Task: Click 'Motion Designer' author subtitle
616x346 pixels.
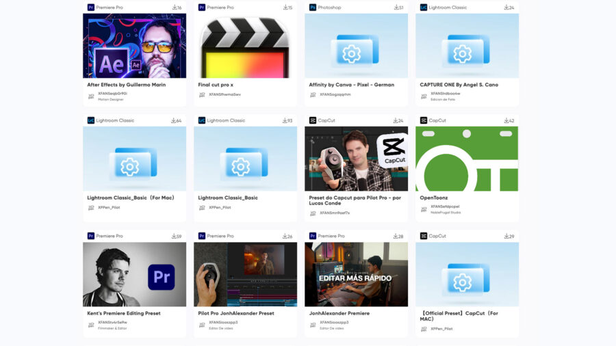Action: [111, 100]
